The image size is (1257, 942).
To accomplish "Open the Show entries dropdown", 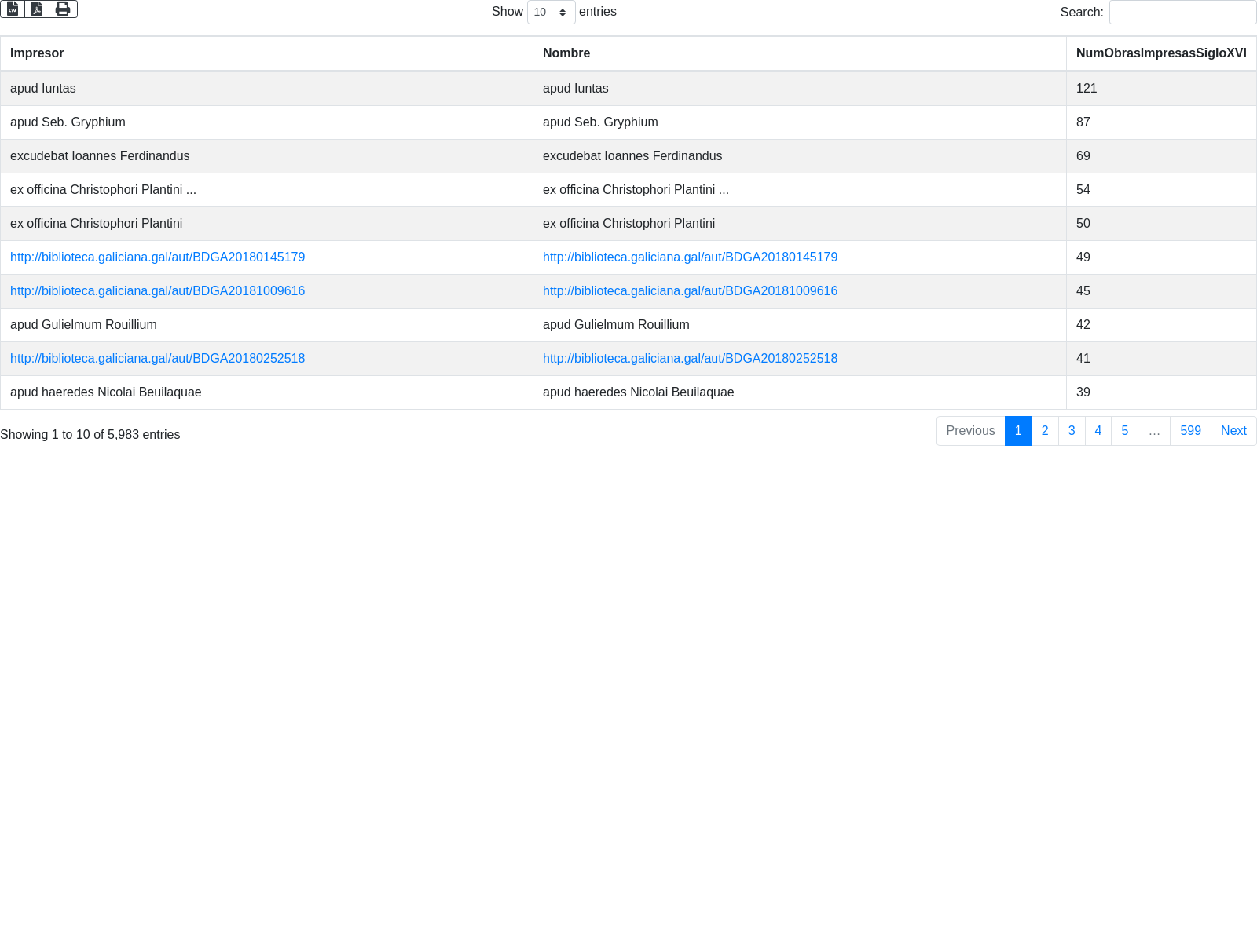I will coord(551,12).
